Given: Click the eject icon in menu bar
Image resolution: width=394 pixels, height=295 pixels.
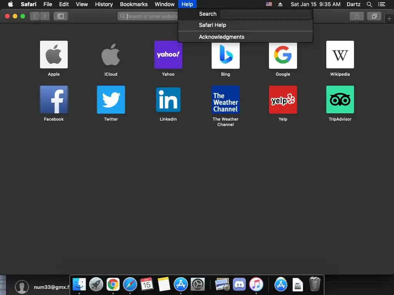Looking at the screenshot, I should (280, 4).
